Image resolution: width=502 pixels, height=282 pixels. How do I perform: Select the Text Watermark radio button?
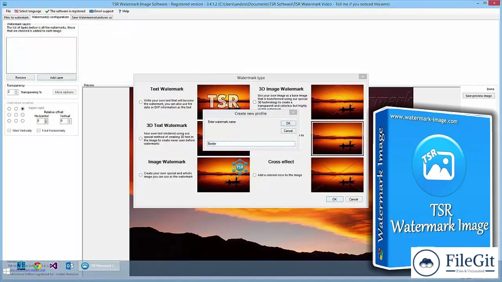[141, 102]
